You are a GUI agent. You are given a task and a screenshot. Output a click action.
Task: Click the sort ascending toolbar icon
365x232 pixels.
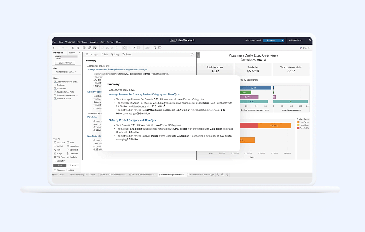[x=107, y=48]
